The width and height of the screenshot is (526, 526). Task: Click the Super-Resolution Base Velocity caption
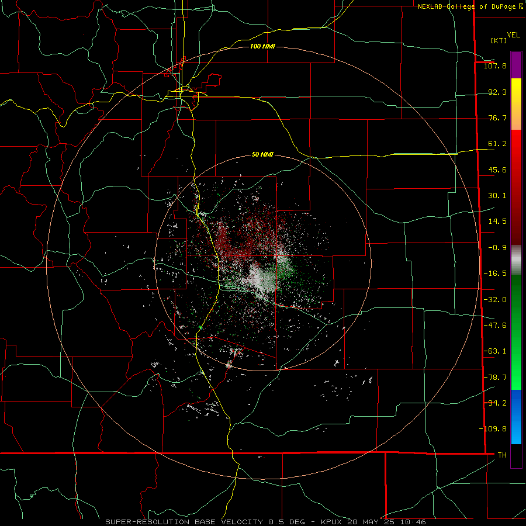[265, 522]
